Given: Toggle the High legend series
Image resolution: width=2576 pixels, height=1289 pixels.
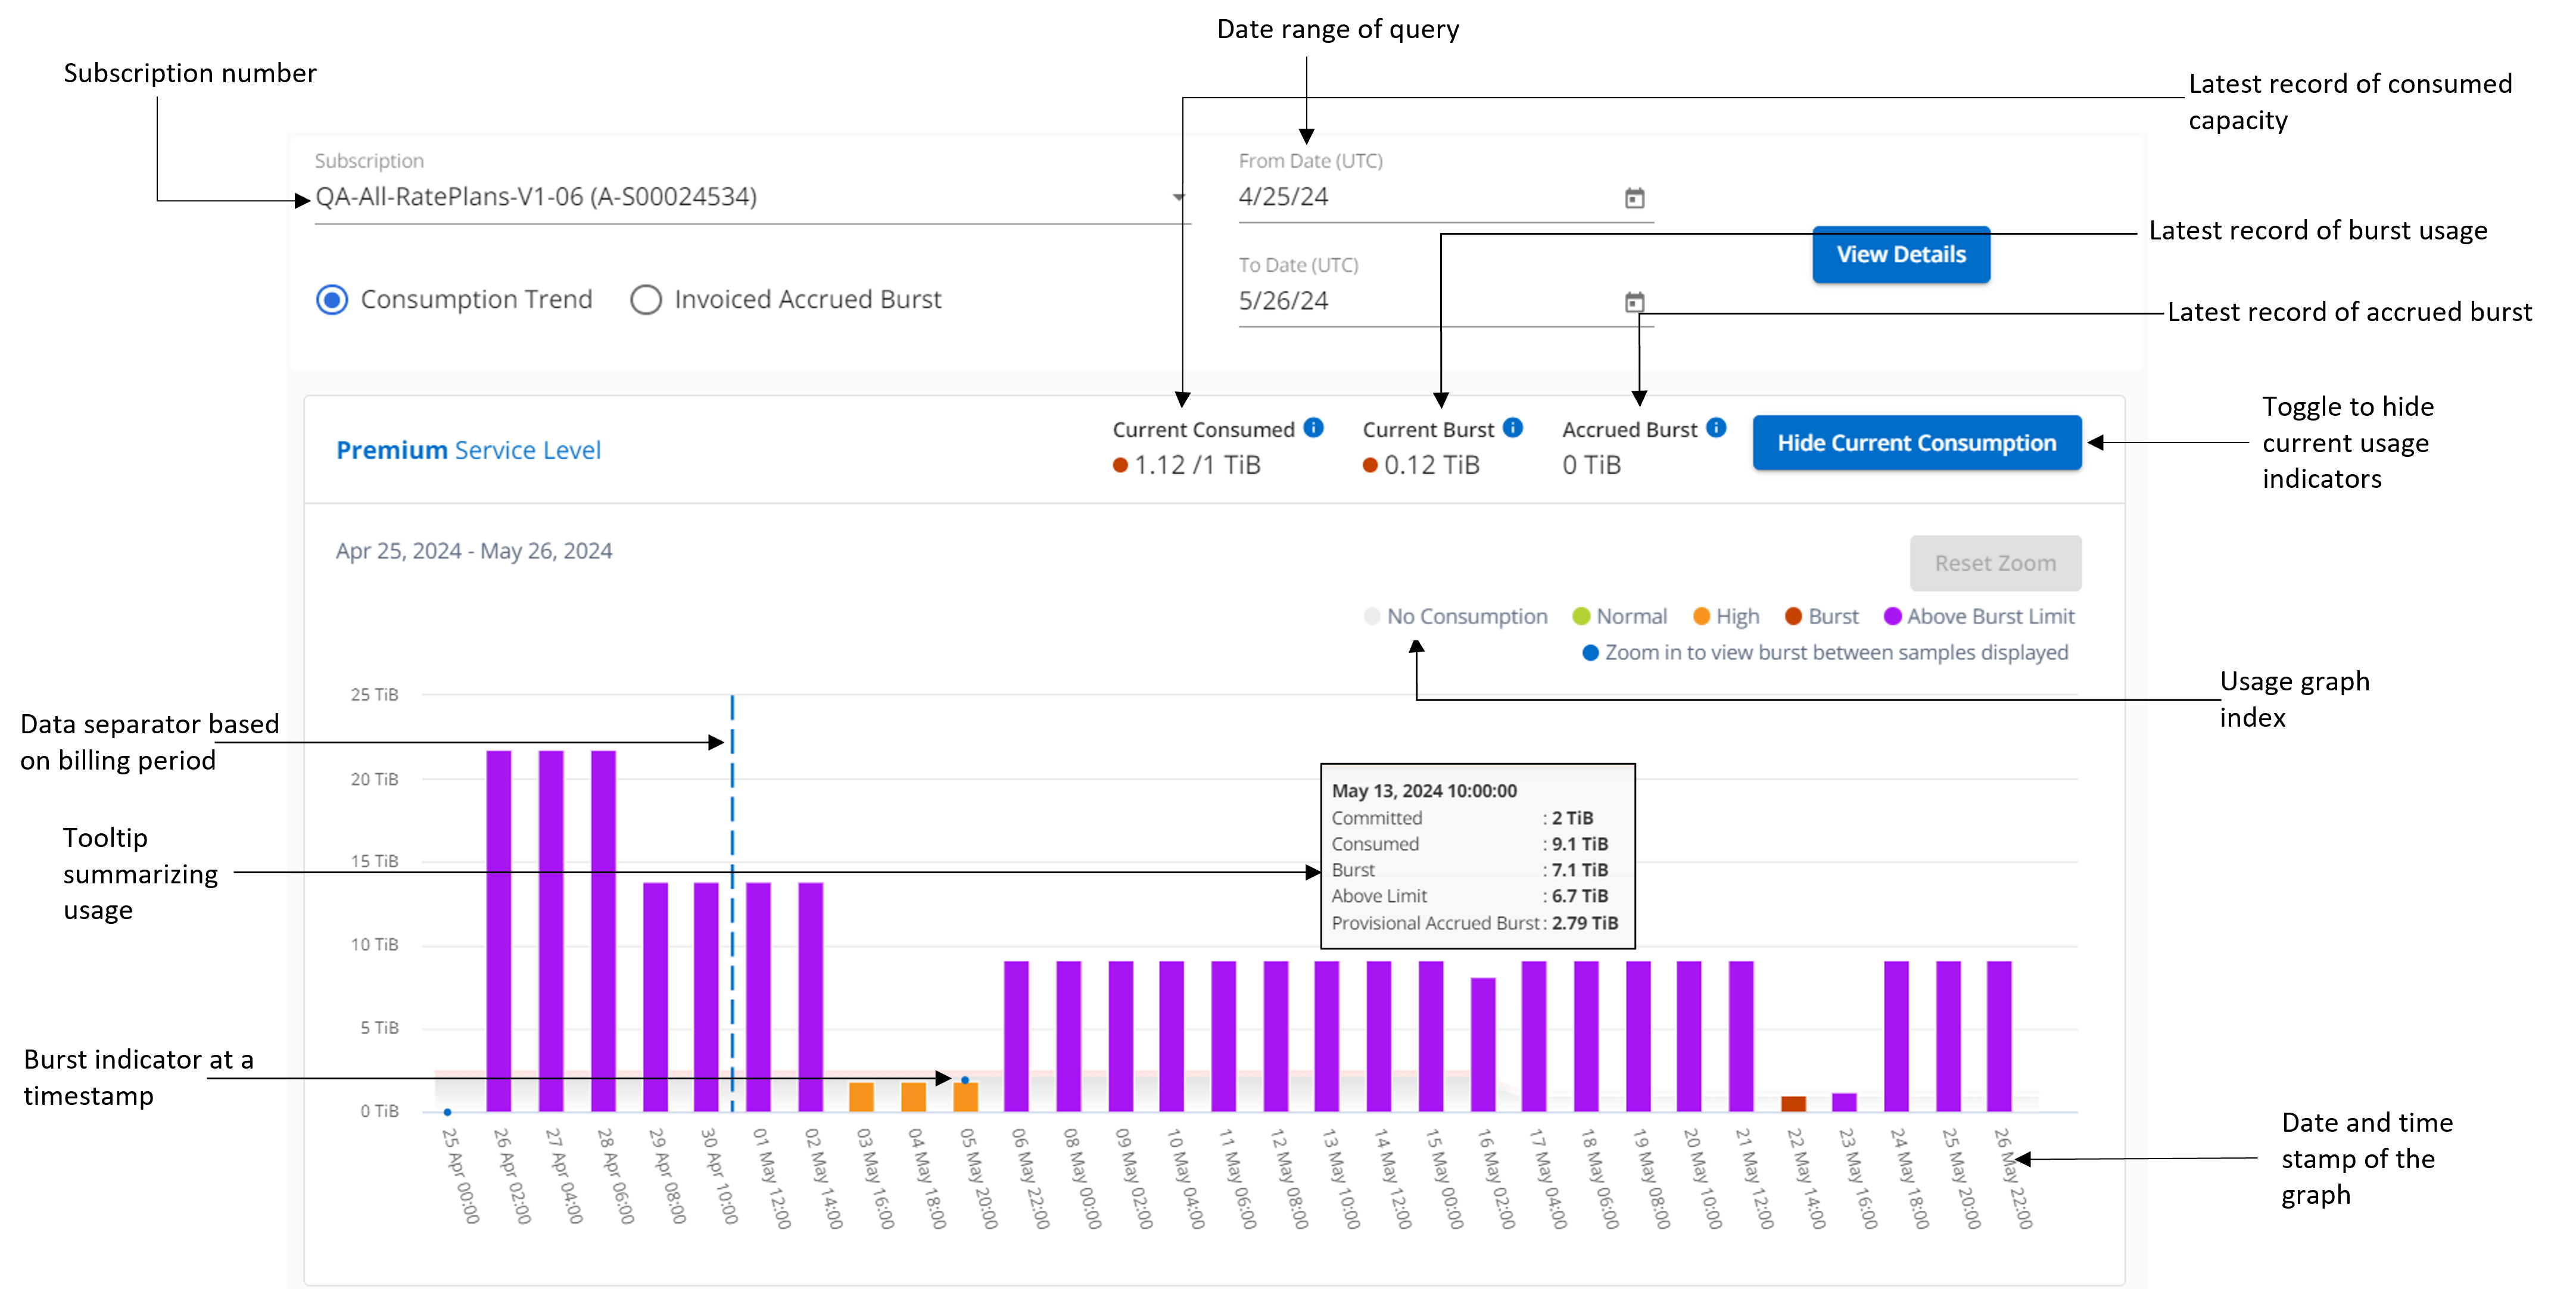Looking at the screenshot, I should tap(1726, 616).
